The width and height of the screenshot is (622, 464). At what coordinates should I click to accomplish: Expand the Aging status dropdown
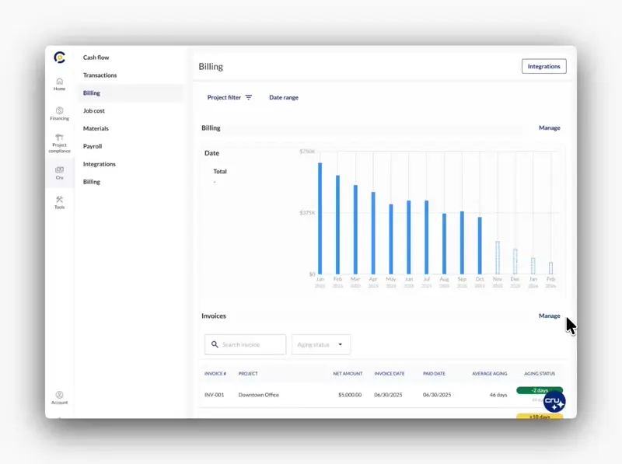coord(321,344)
